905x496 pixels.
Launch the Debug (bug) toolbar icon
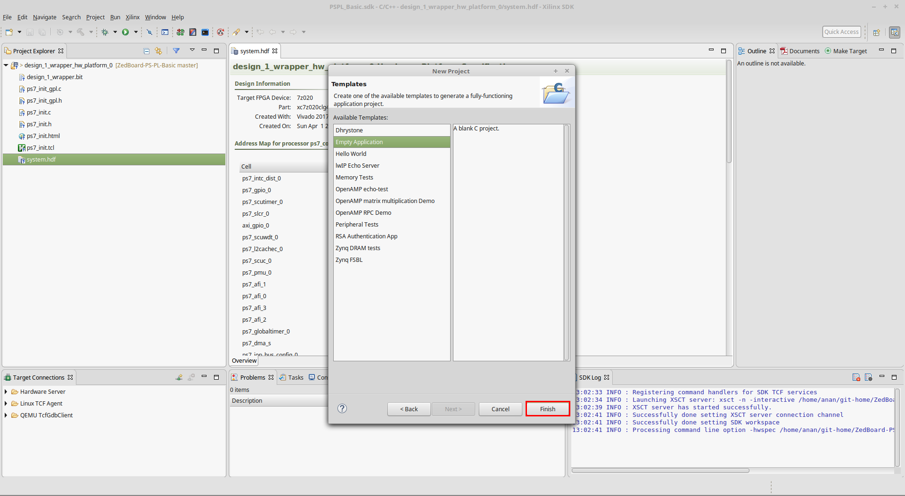pos(105,32)
